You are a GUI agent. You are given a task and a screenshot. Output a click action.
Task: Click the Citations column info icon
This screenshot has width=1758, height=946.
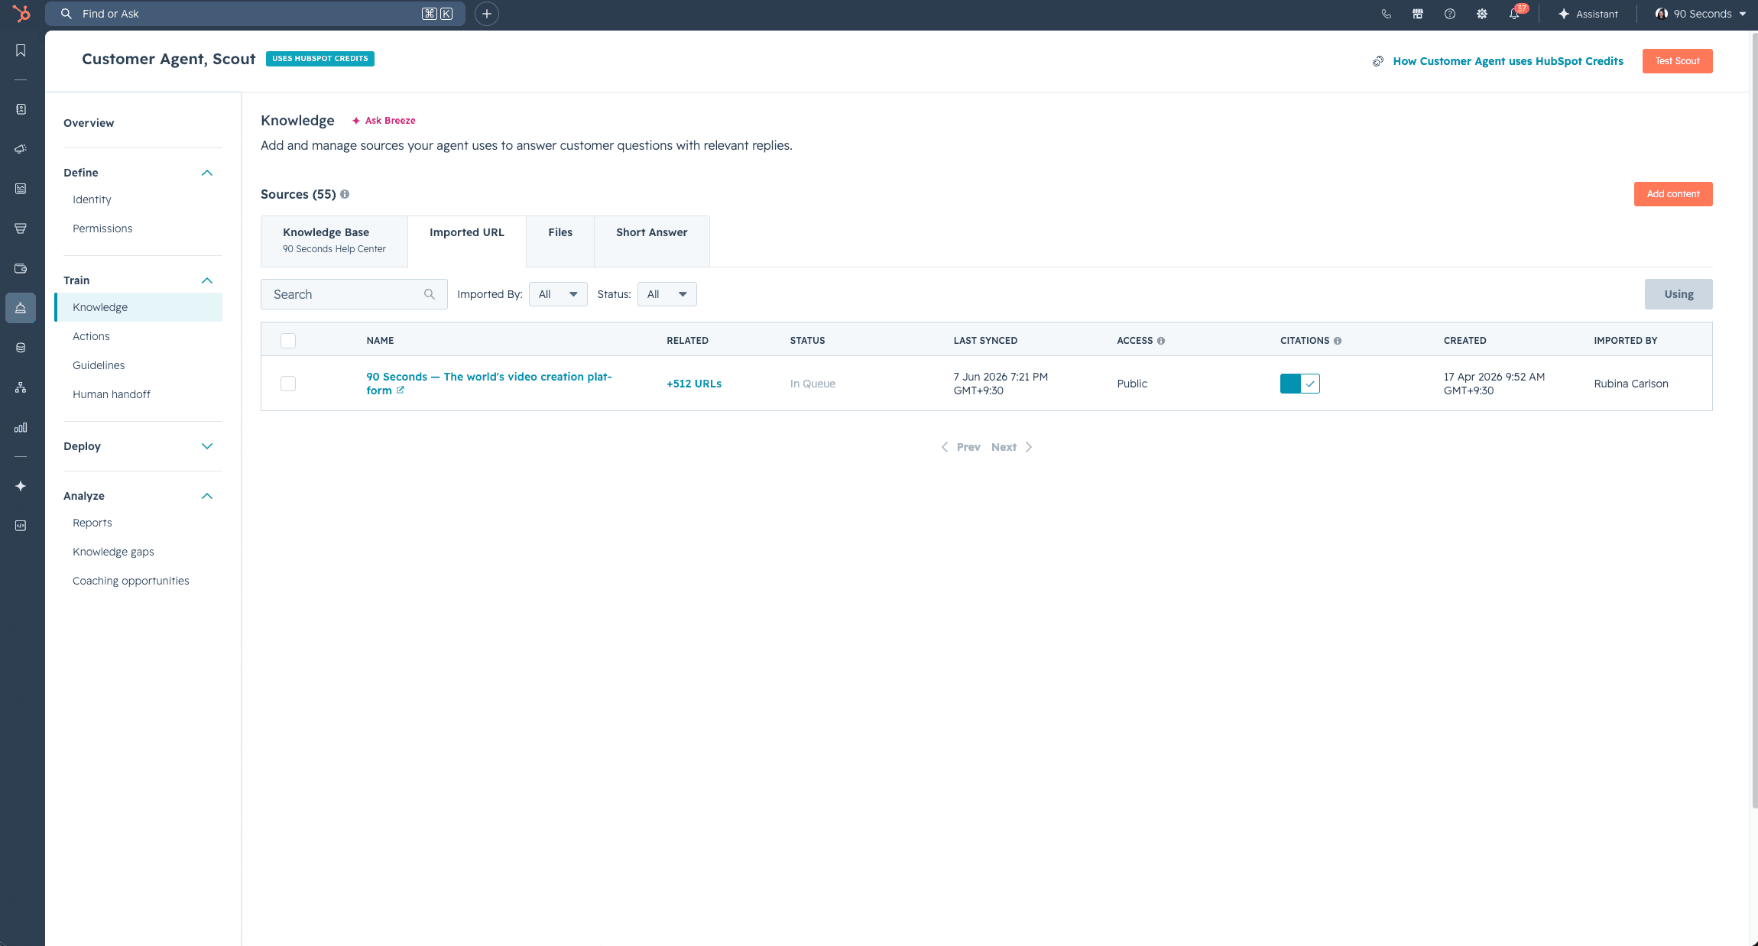click(1338, 341)
